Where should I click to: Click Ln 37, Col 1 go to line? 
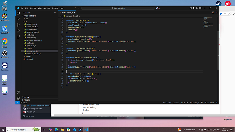(167, 103)
